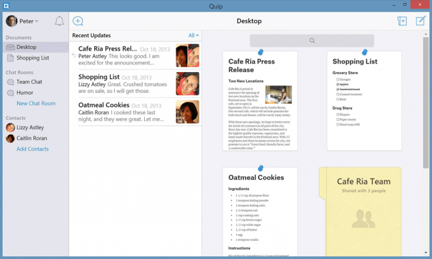
Task: Click the pin on Shopping List card
Action: (x=364, y=52)
